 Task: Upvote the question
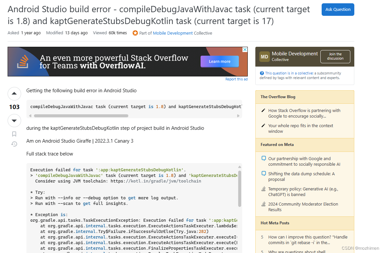point(14,94)
